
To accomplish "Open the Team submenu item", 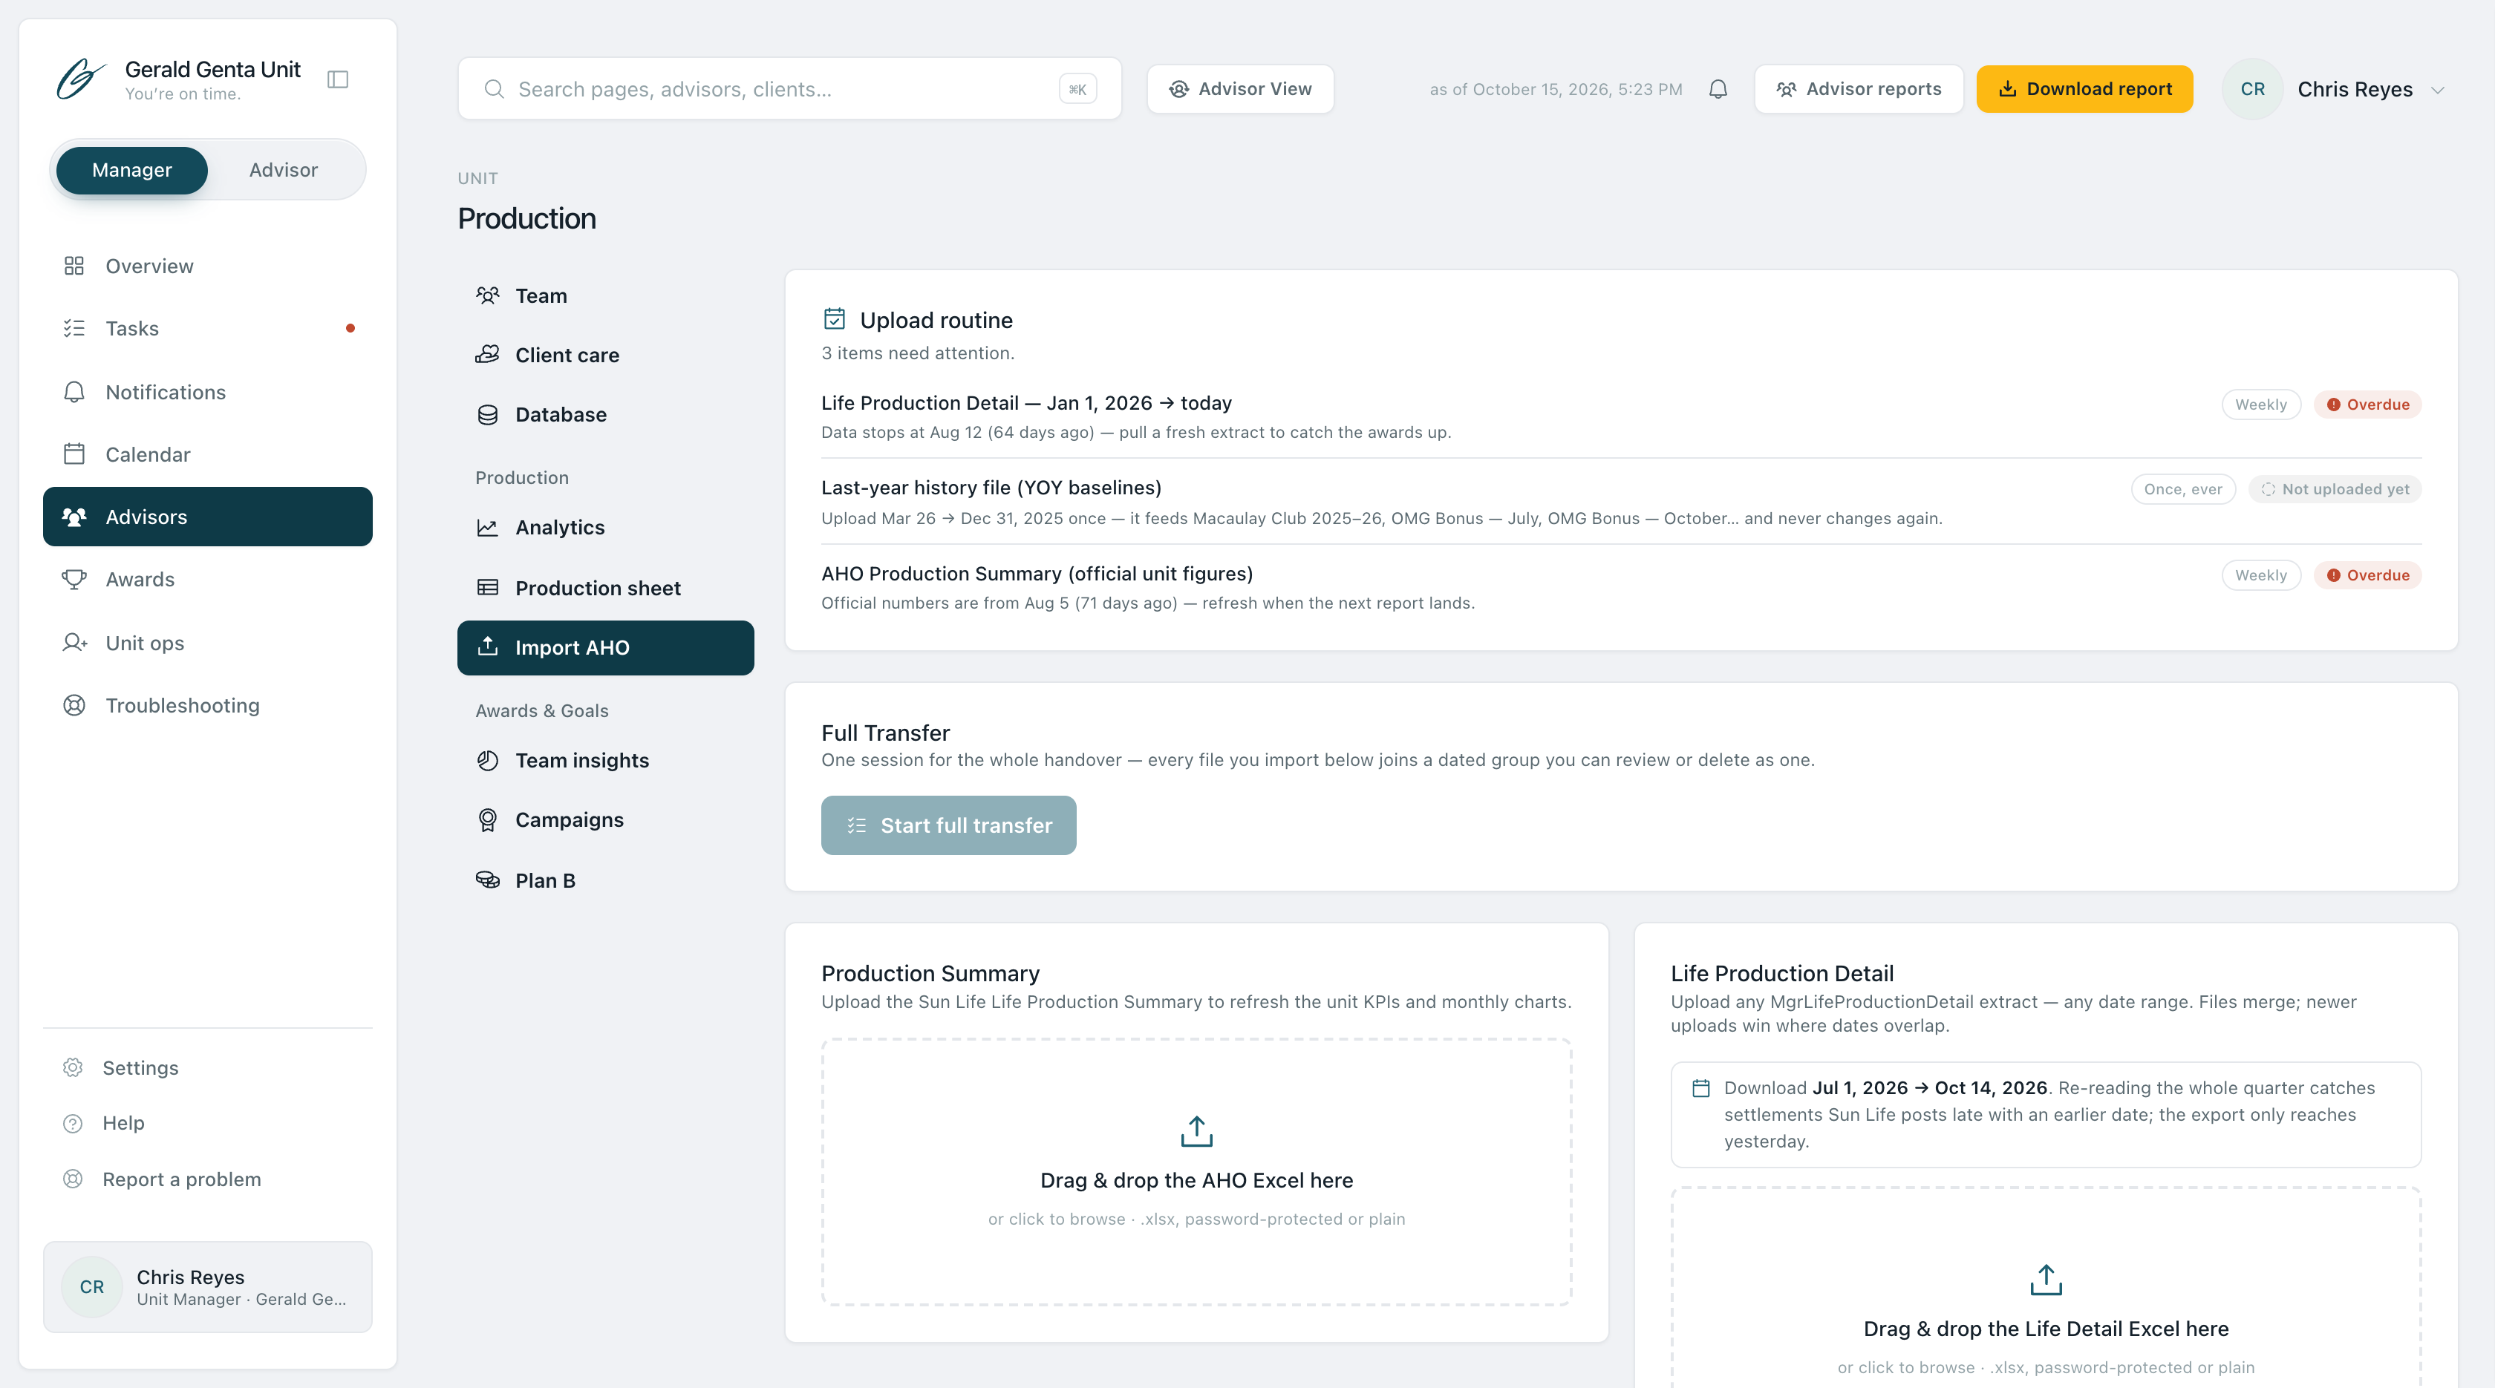I will tap(605, 295).
